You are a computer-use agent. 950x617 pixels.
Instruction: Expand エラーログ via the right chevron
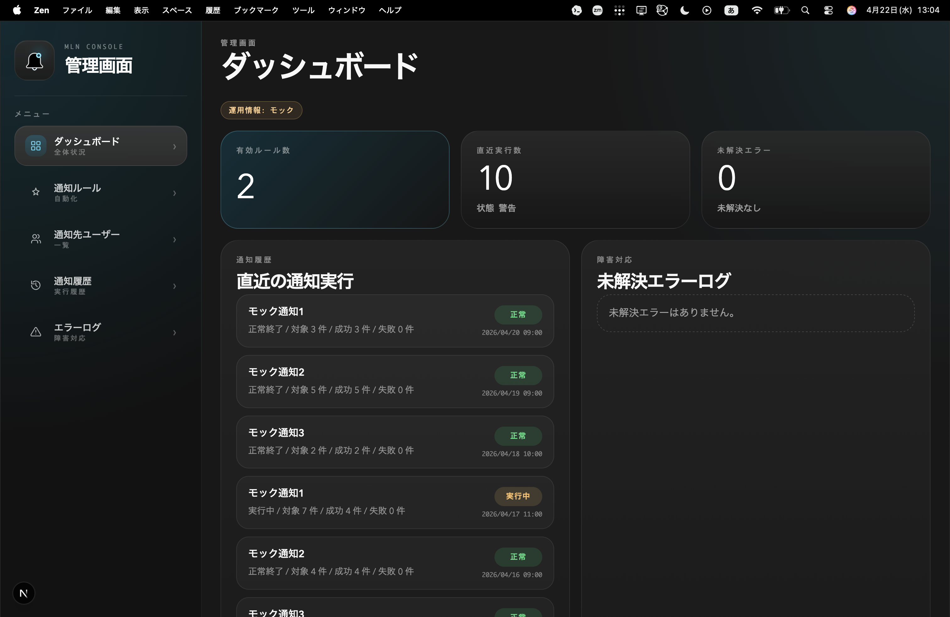[x=174, y=332]
